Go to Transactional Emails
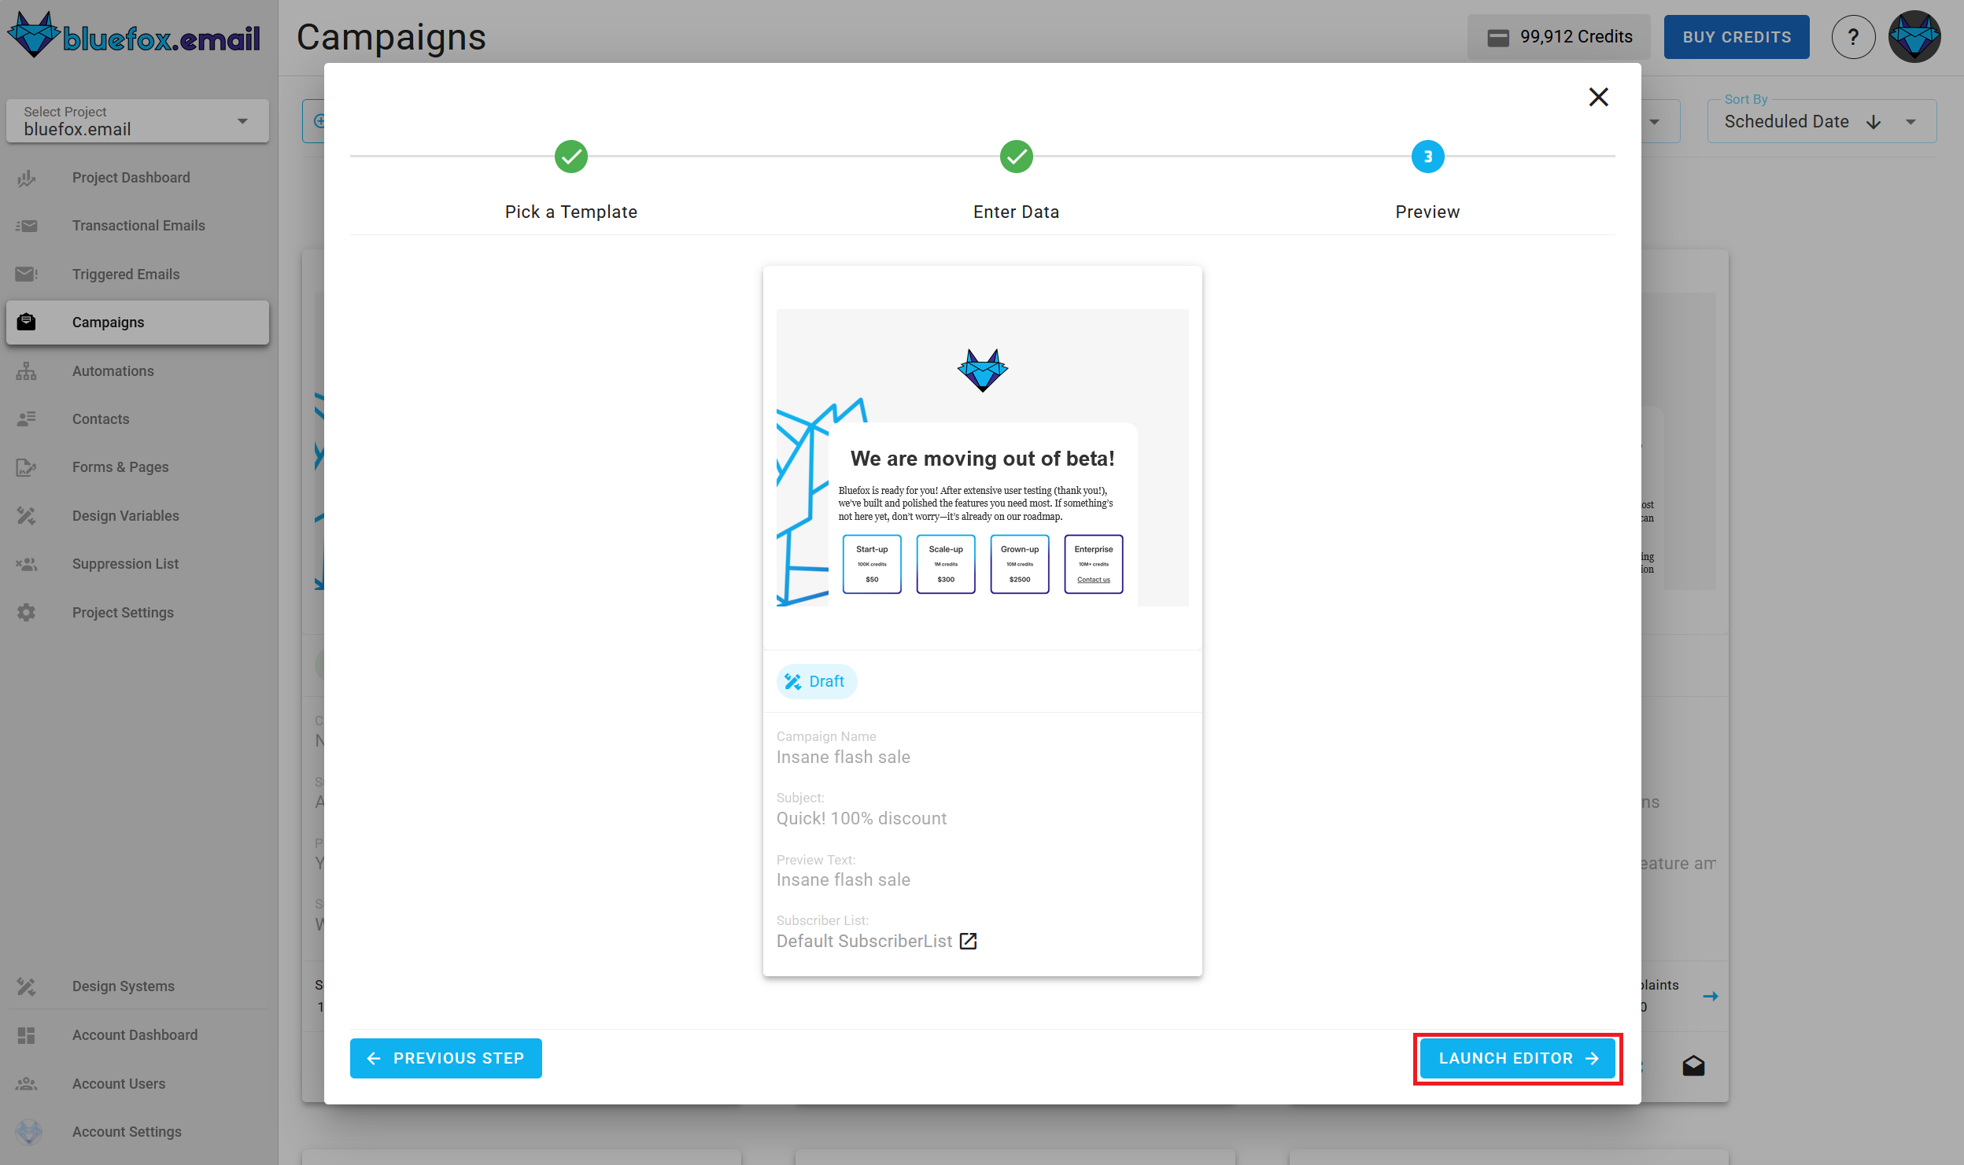 (138, 226)
